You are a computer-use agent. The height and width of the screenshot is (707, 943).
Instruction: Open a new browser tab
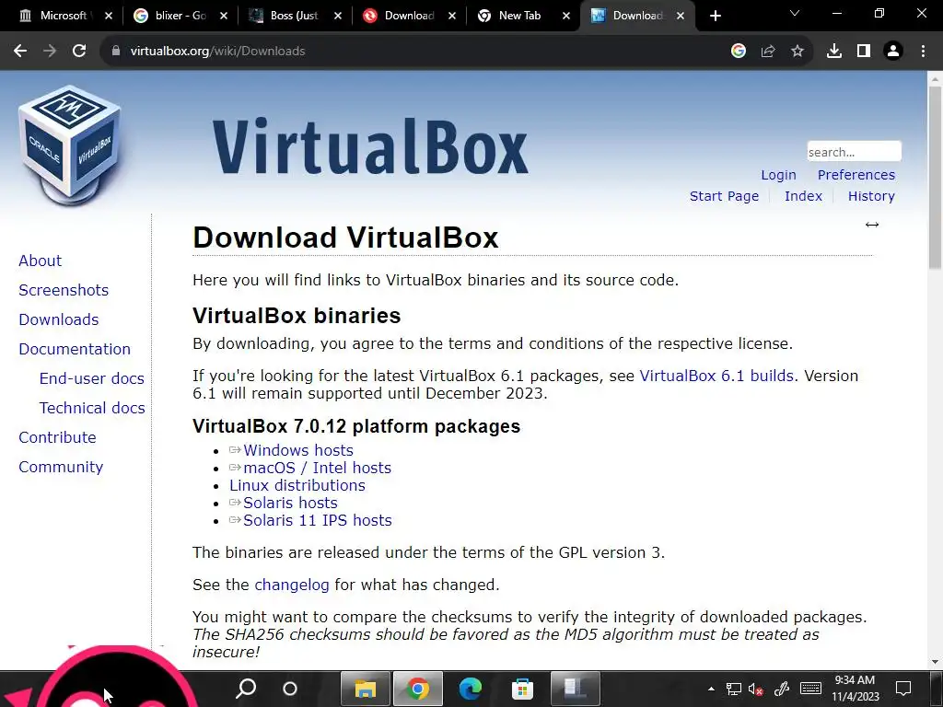715,16
